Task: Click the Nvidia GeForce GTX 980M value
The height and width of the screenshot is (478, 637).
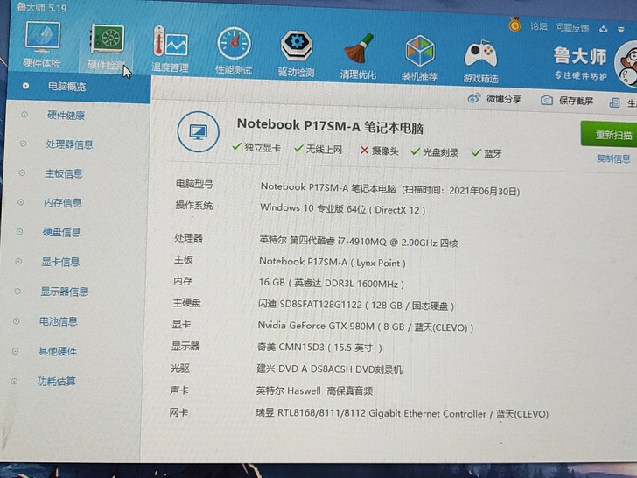Action: tap(366, 327)
